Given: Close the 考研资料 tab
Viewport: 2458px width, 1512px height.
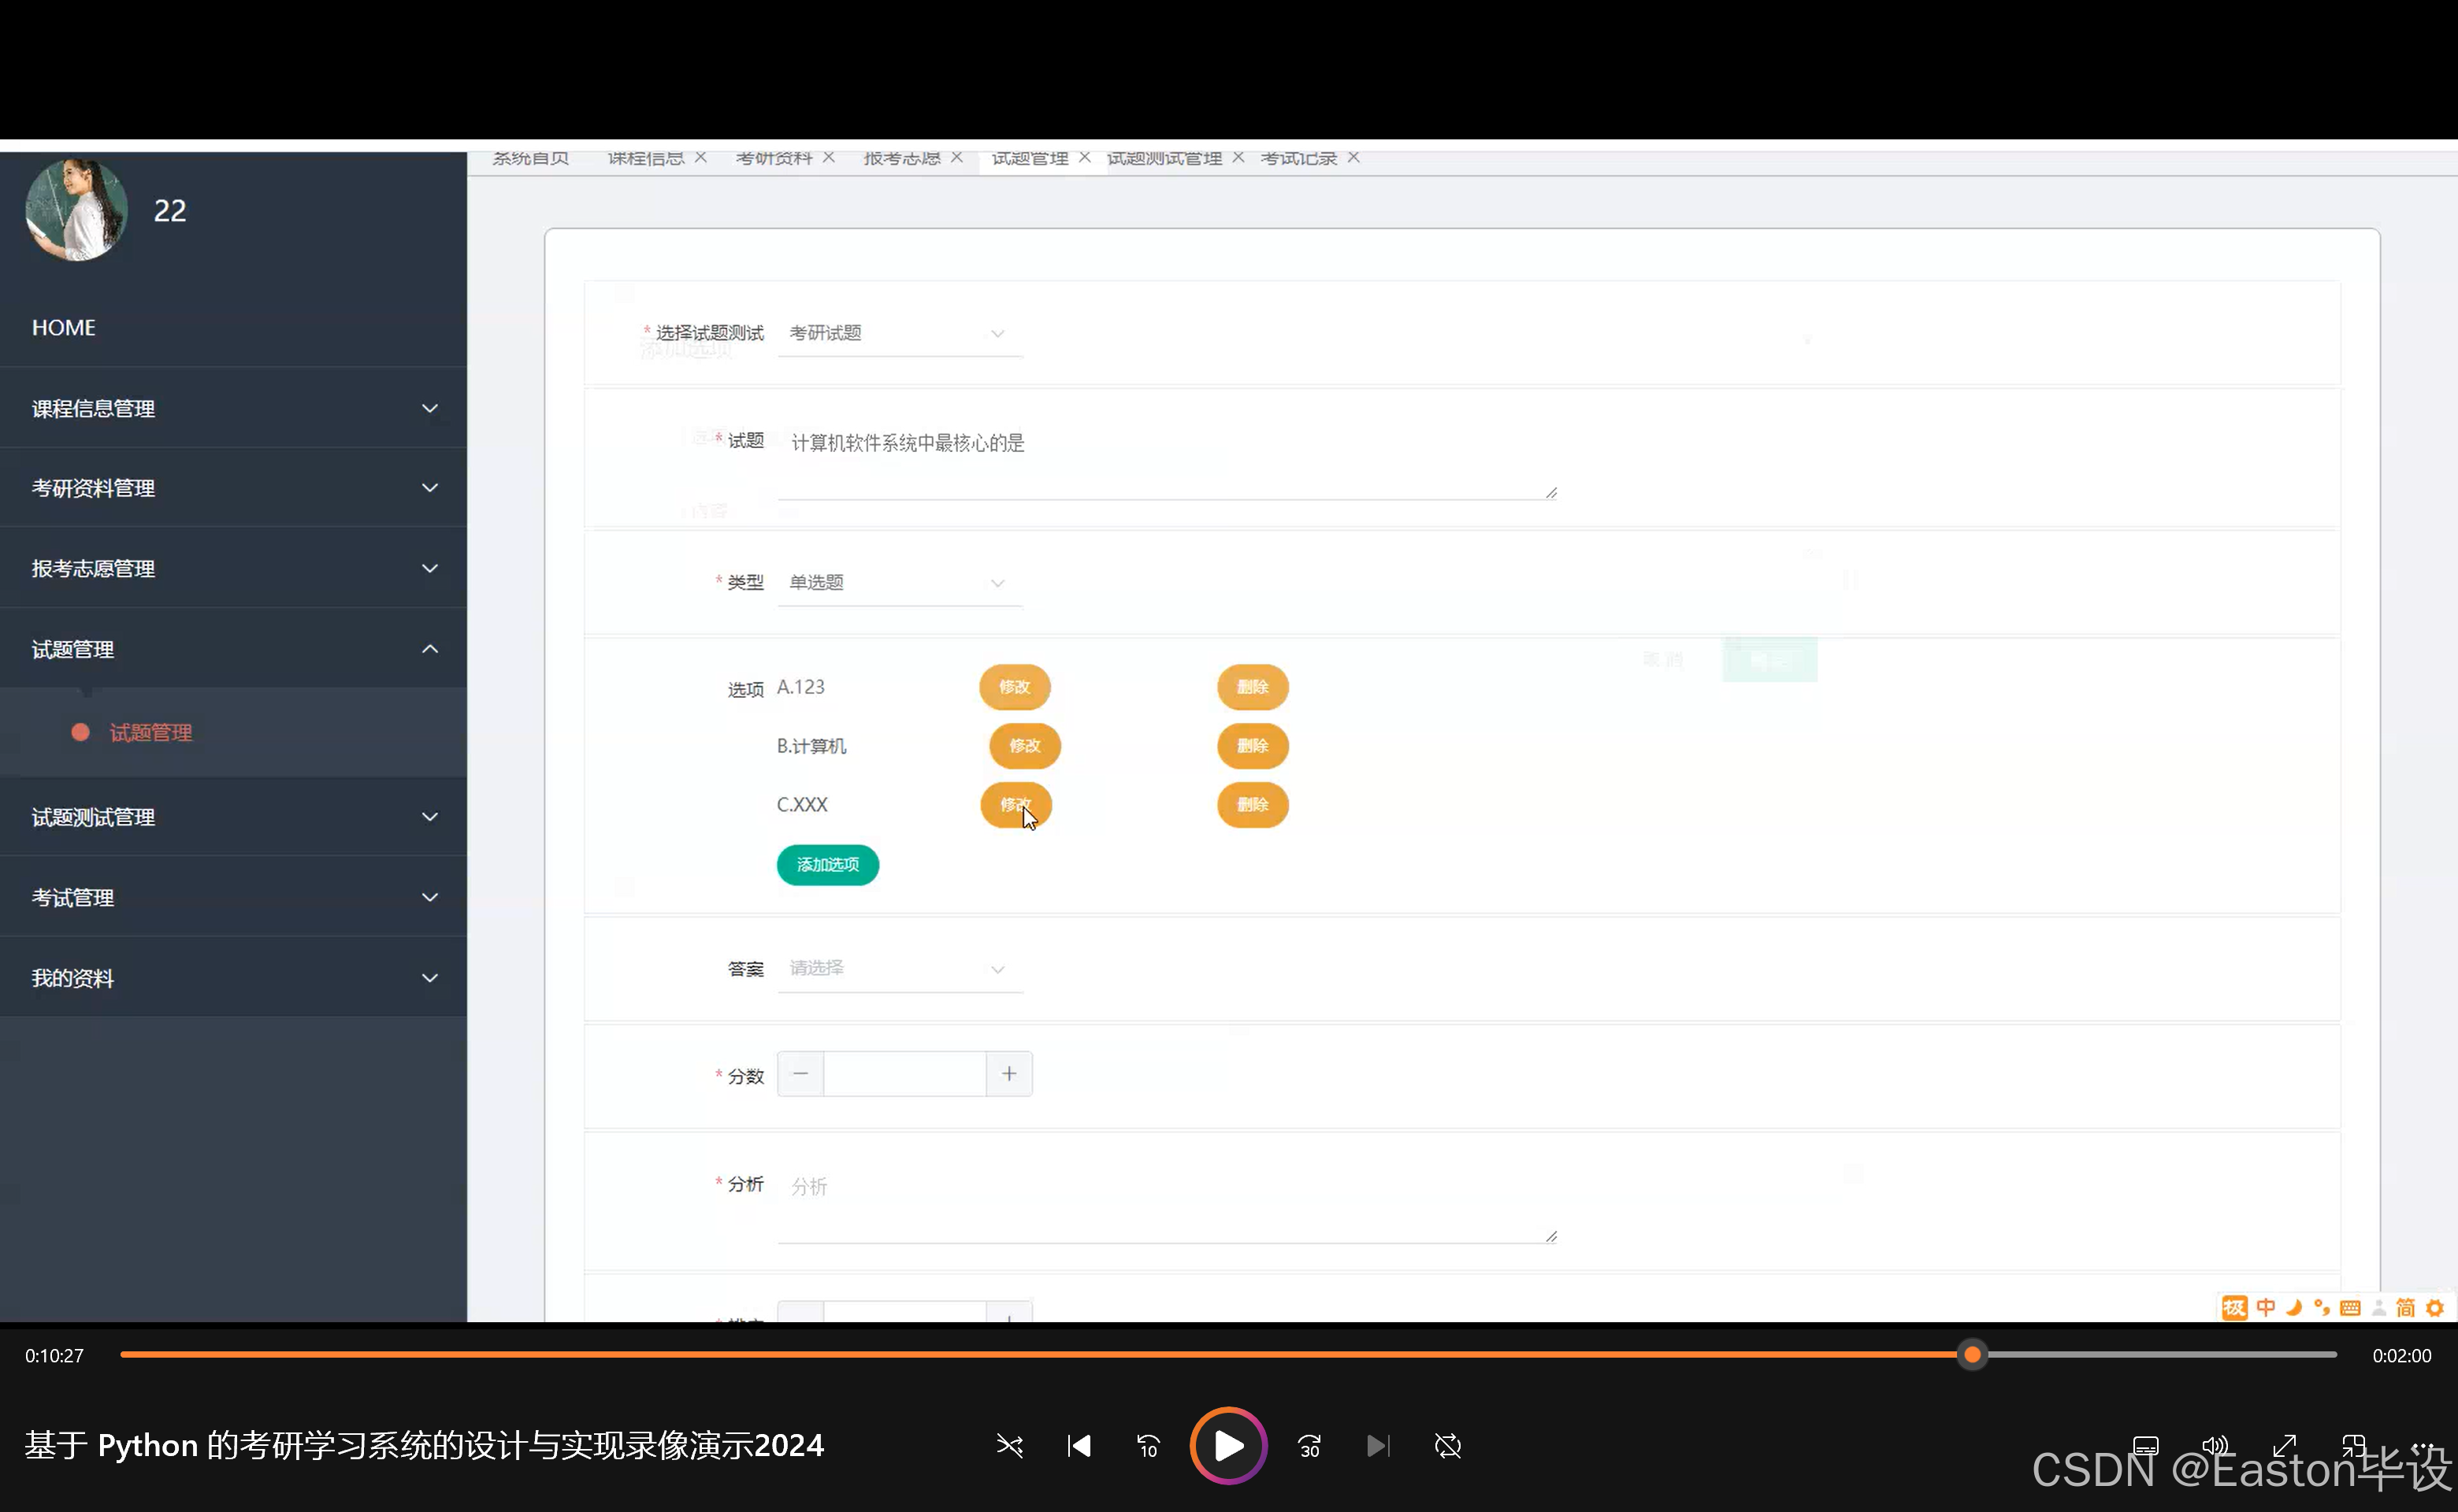Looking at the screenshot, I should click(828, 158).
